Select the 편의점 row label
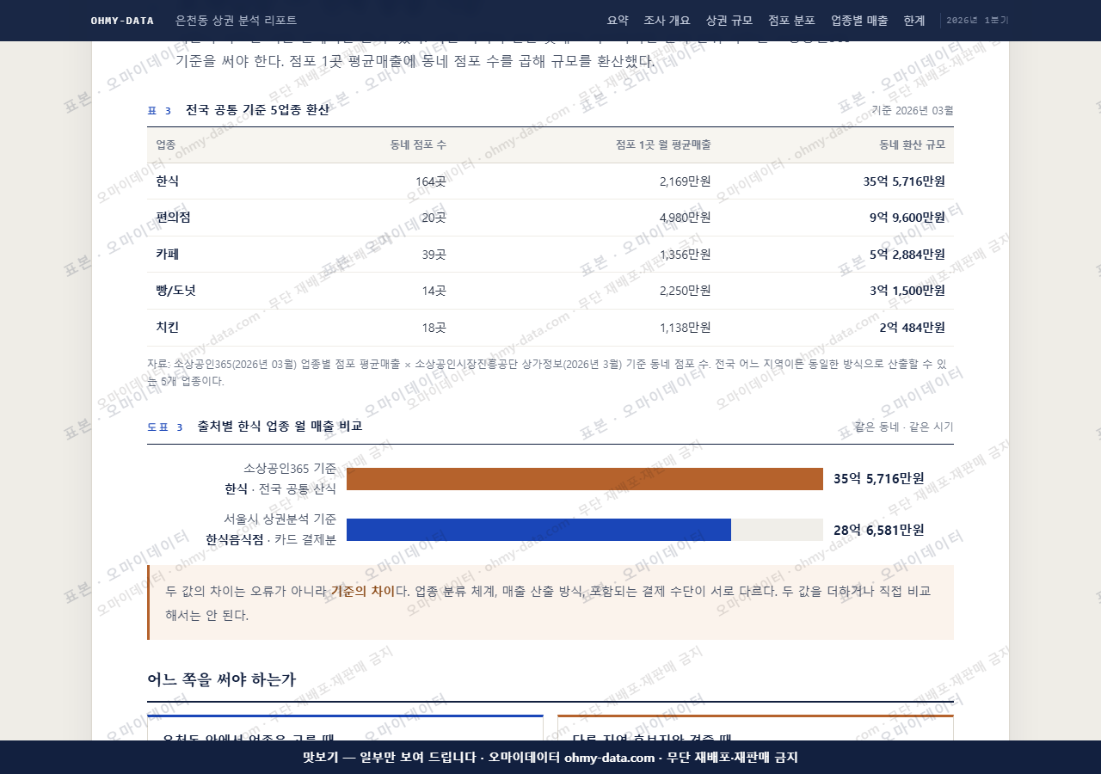The image size is (1101, 774). pos(173,218)
